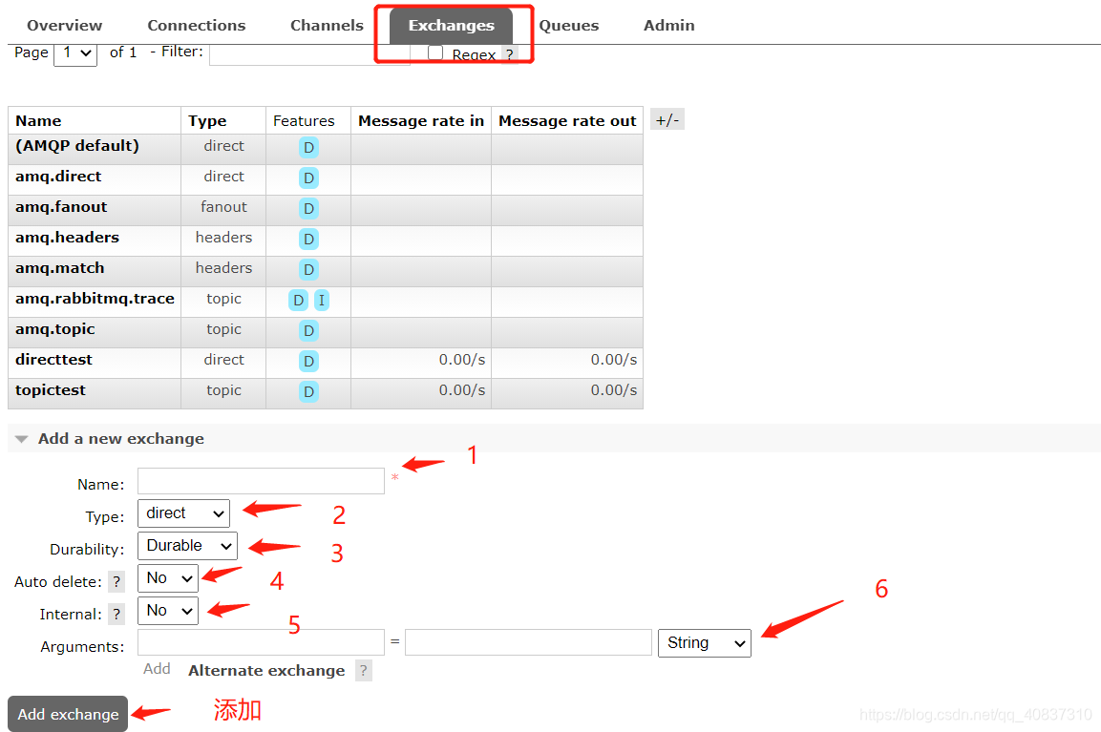The height and width of the screenshot is (732, 1101).
Task: Click the D durable badge for amq.fanout
Action: click(308, 208)
